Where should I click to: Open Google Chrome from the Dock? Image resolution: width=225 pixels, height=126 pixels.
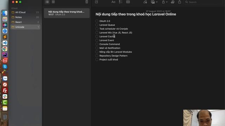(5, 49)
